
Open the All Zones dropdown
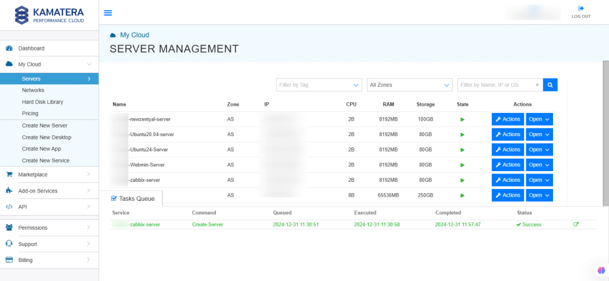pyautogui.click(x=410, y=84)
